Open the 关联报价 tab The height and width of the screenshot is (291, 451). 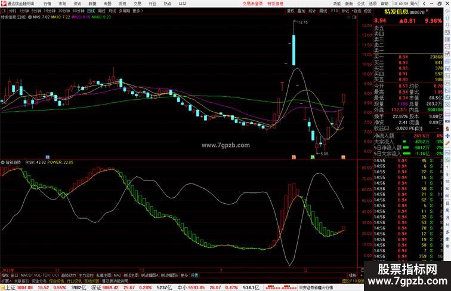pos(21,281)
